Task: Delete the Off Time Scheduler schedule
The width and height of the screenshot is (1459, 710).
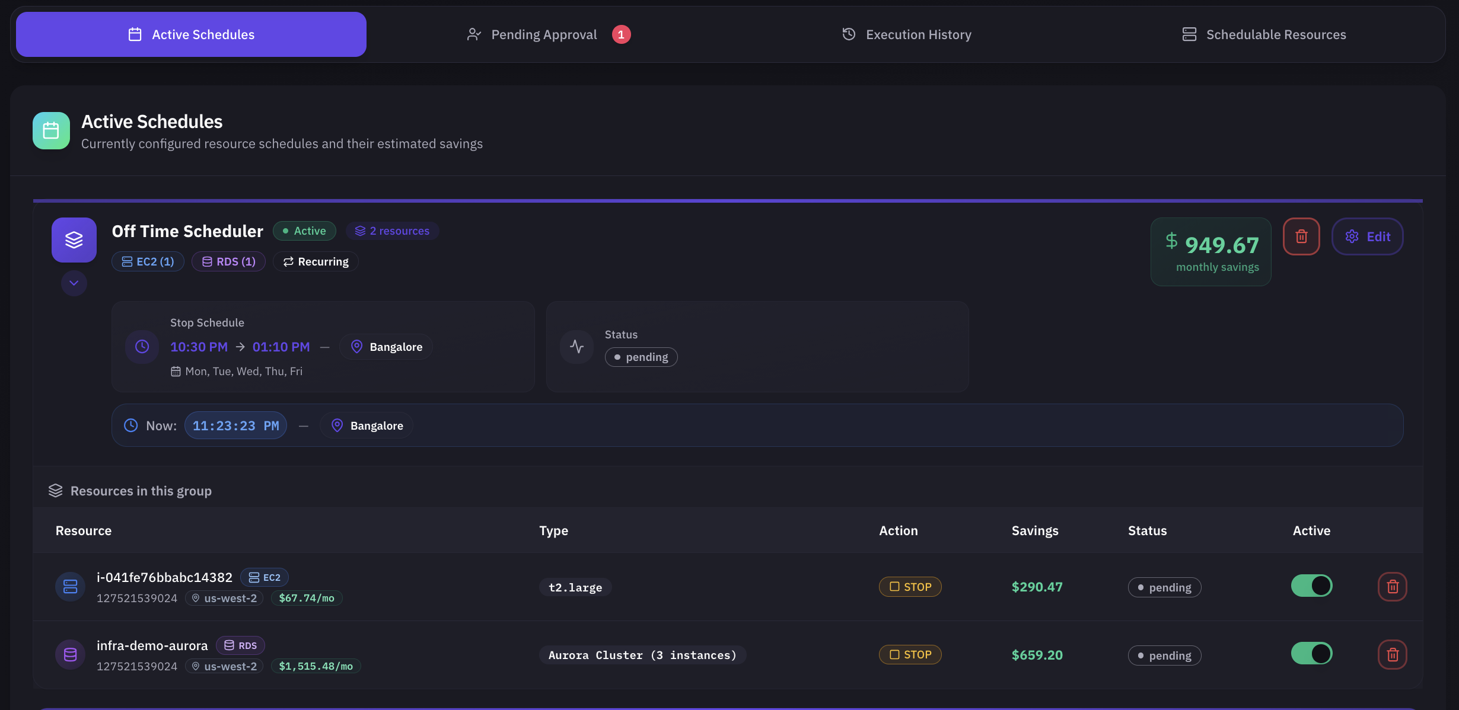Action: coord(1301,236)
